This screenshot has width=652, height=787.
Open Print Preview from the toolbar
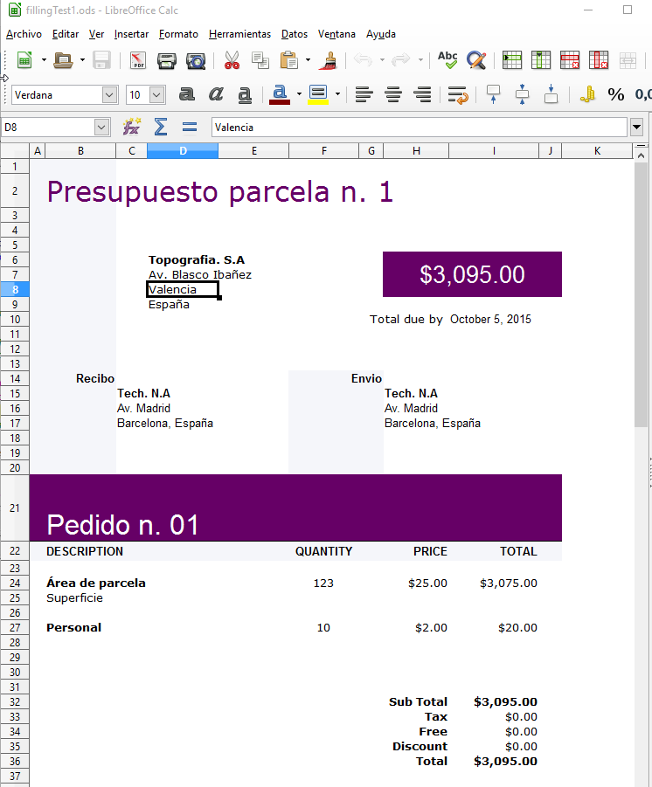pyautogui.click(x=196, y=60)
